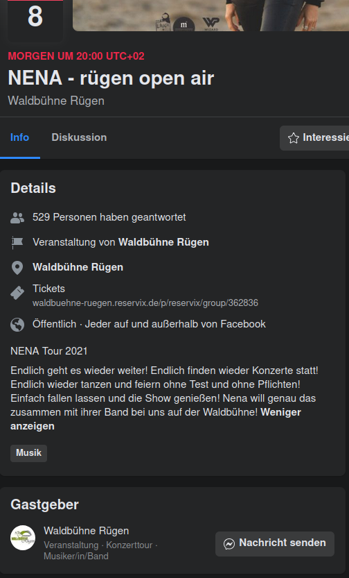Open the event cover photo
Screen dimensions: 349x578
tap(211, 15)
